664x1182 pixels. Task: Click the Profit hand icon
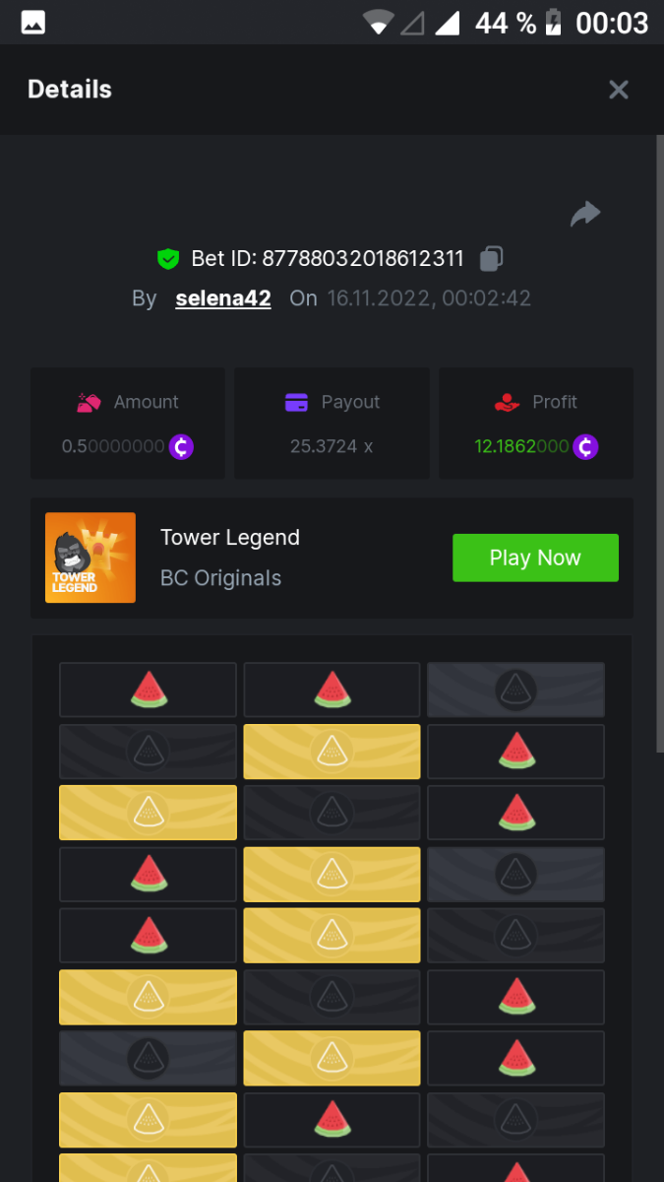pos(507,402)
